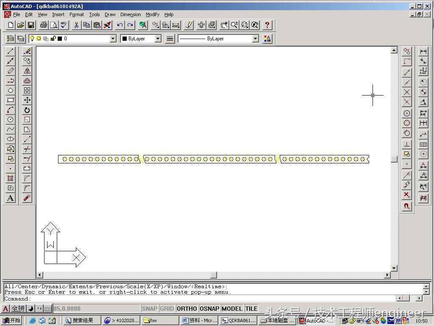Image resolution: width=434 pixels, height=326 pixels.
Task: Toggle SNAP mode in status bar
Action: [149, 309]
